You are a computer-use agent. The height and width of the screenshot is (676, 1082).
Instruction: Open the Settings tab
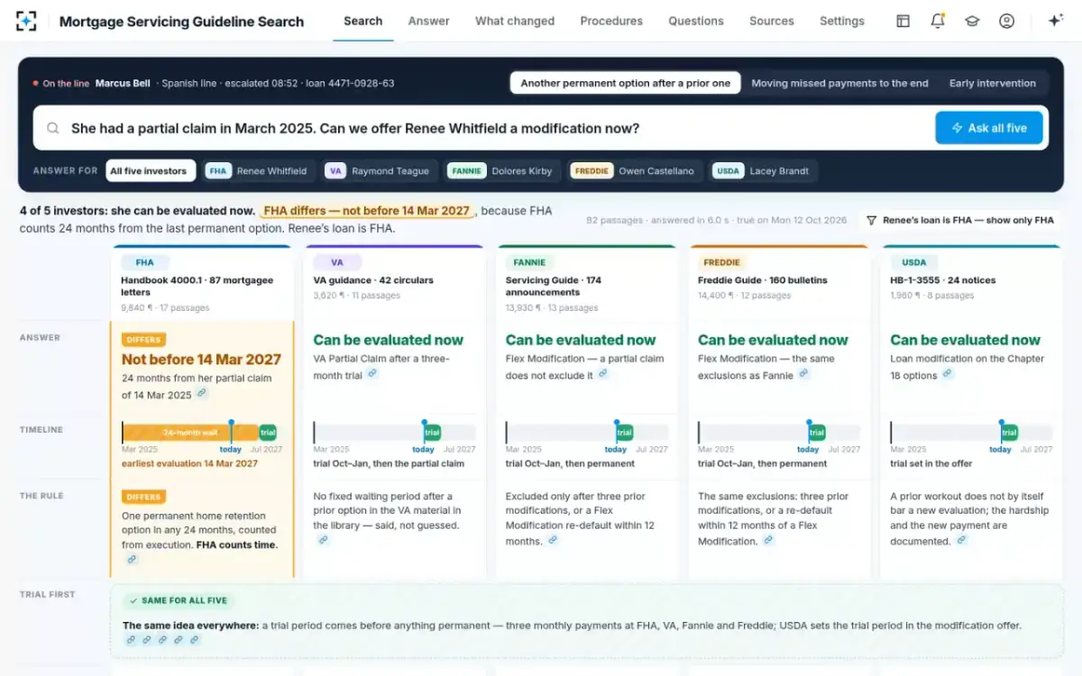click(842, 21)
